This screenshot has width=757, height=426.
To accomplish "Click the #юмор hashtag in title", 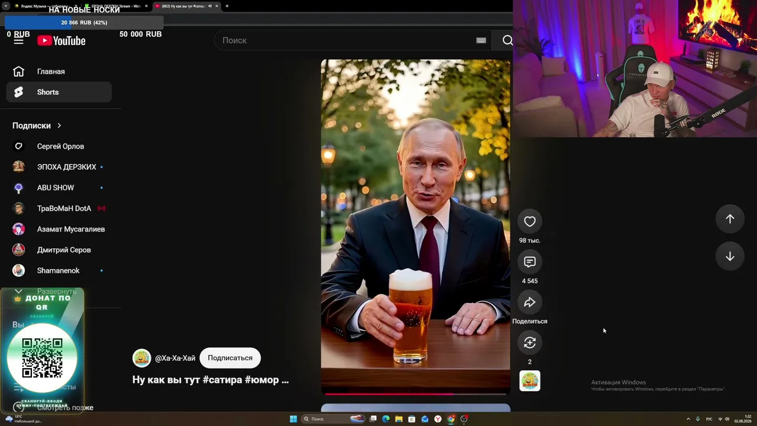I will 262,380.
